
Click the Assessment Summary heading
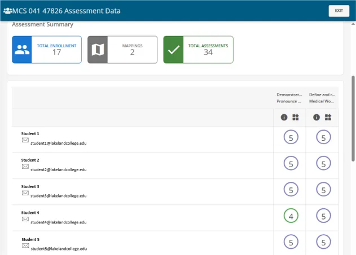tap(42, 24)
